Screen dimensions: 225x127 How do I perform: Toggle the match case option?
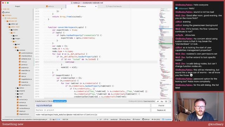pos(162,101)
